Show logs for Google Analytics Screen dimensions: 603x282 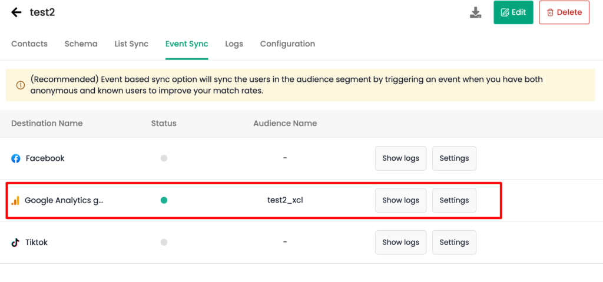point(400,200)
